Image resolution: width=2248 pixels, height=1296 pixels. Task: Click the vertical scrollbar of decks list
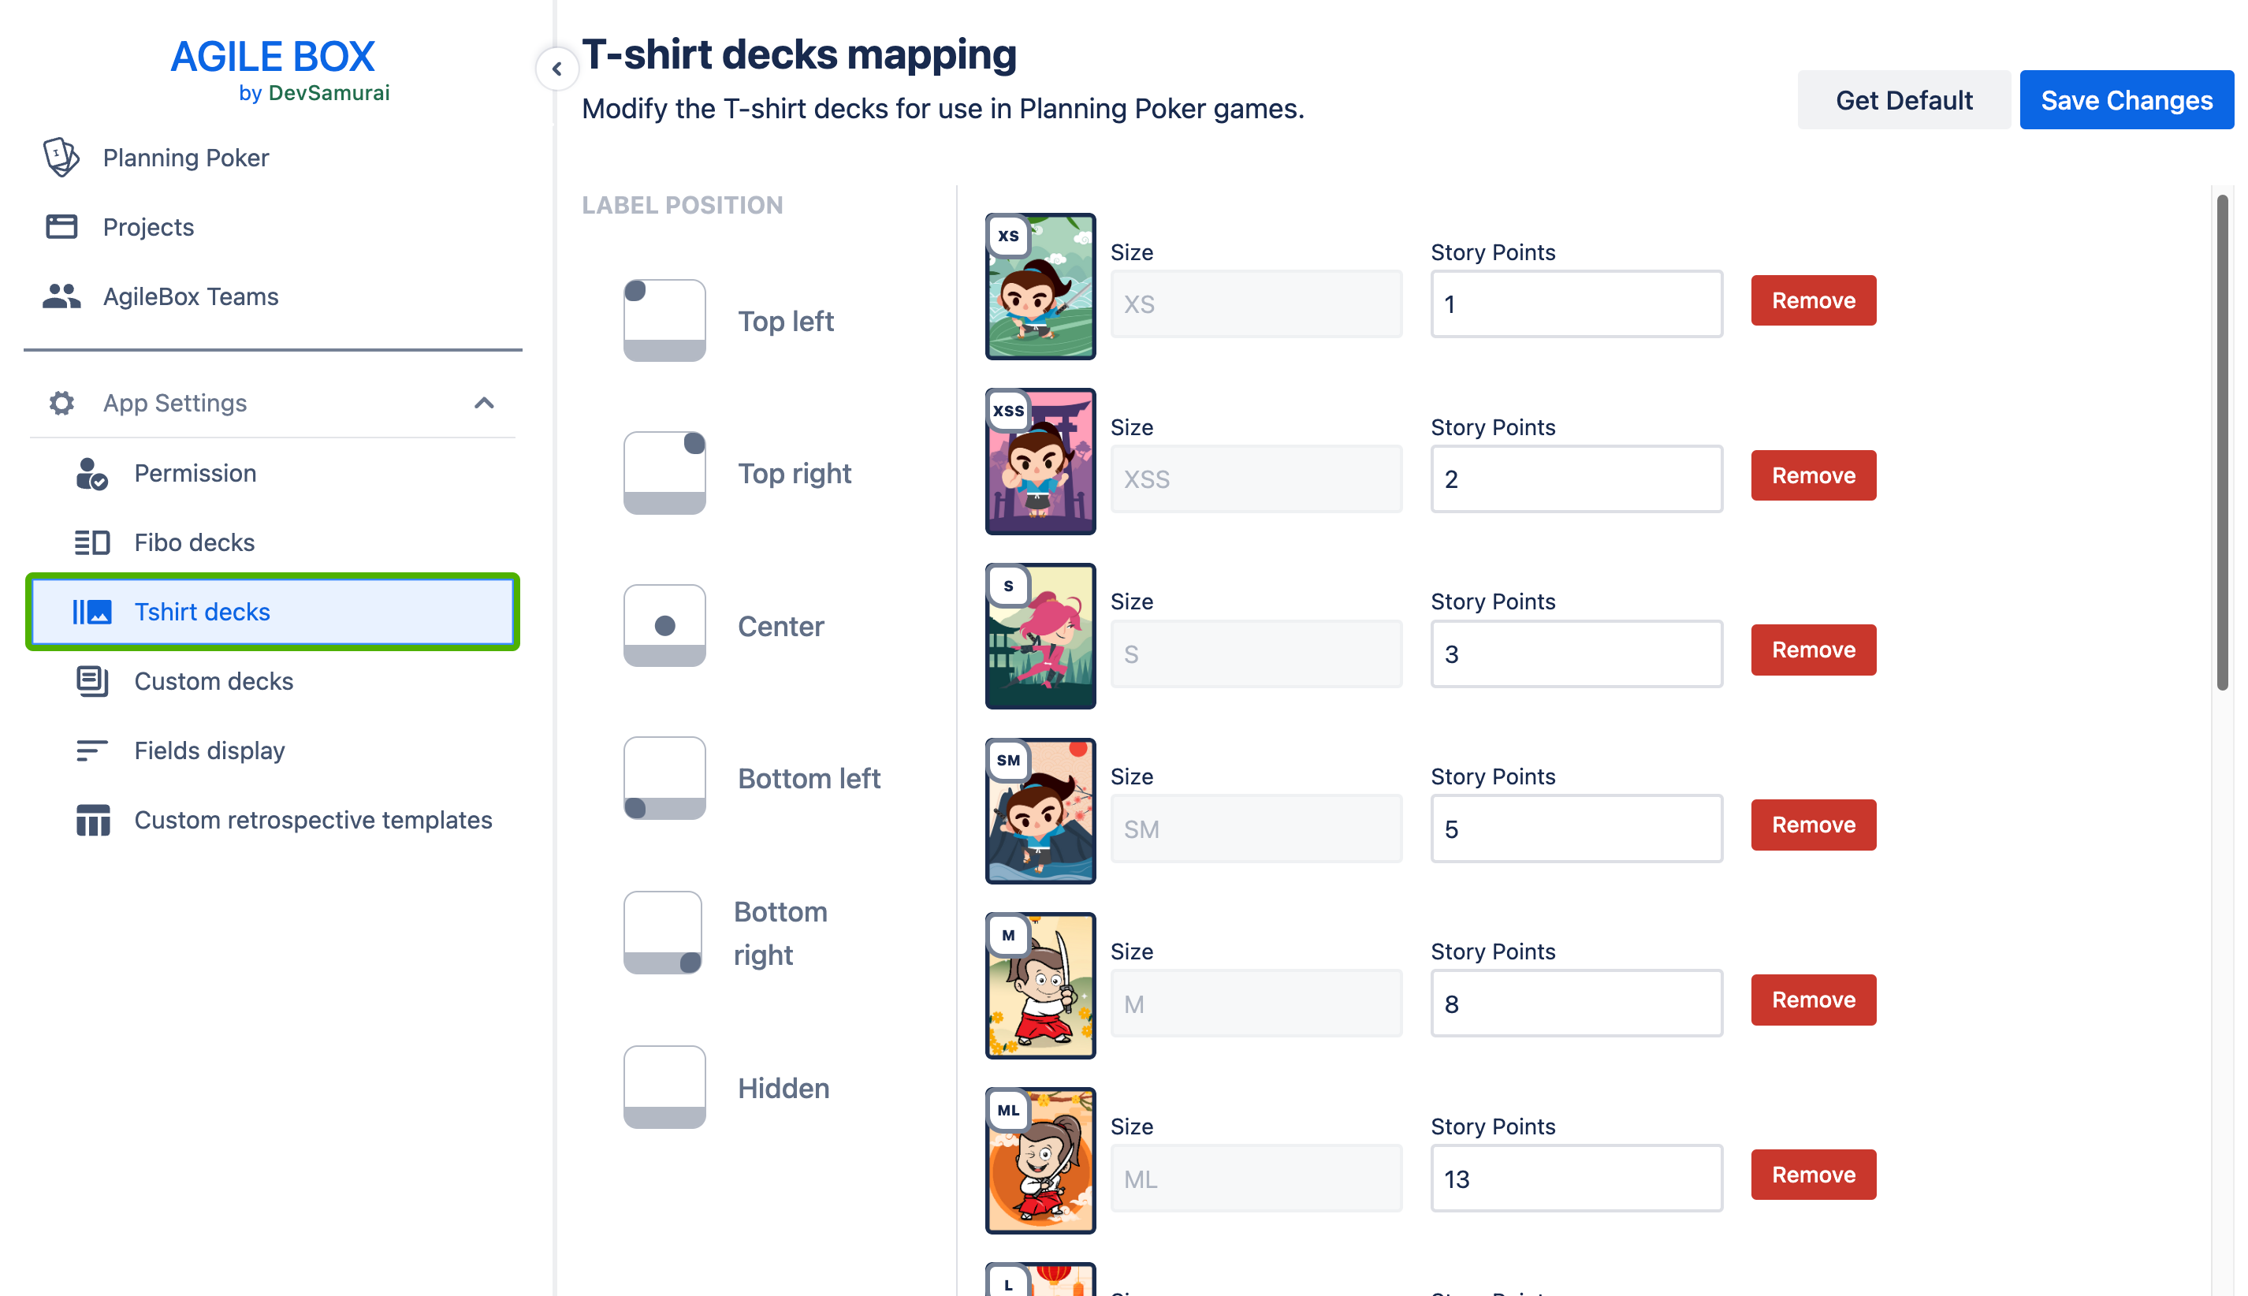2221,442
